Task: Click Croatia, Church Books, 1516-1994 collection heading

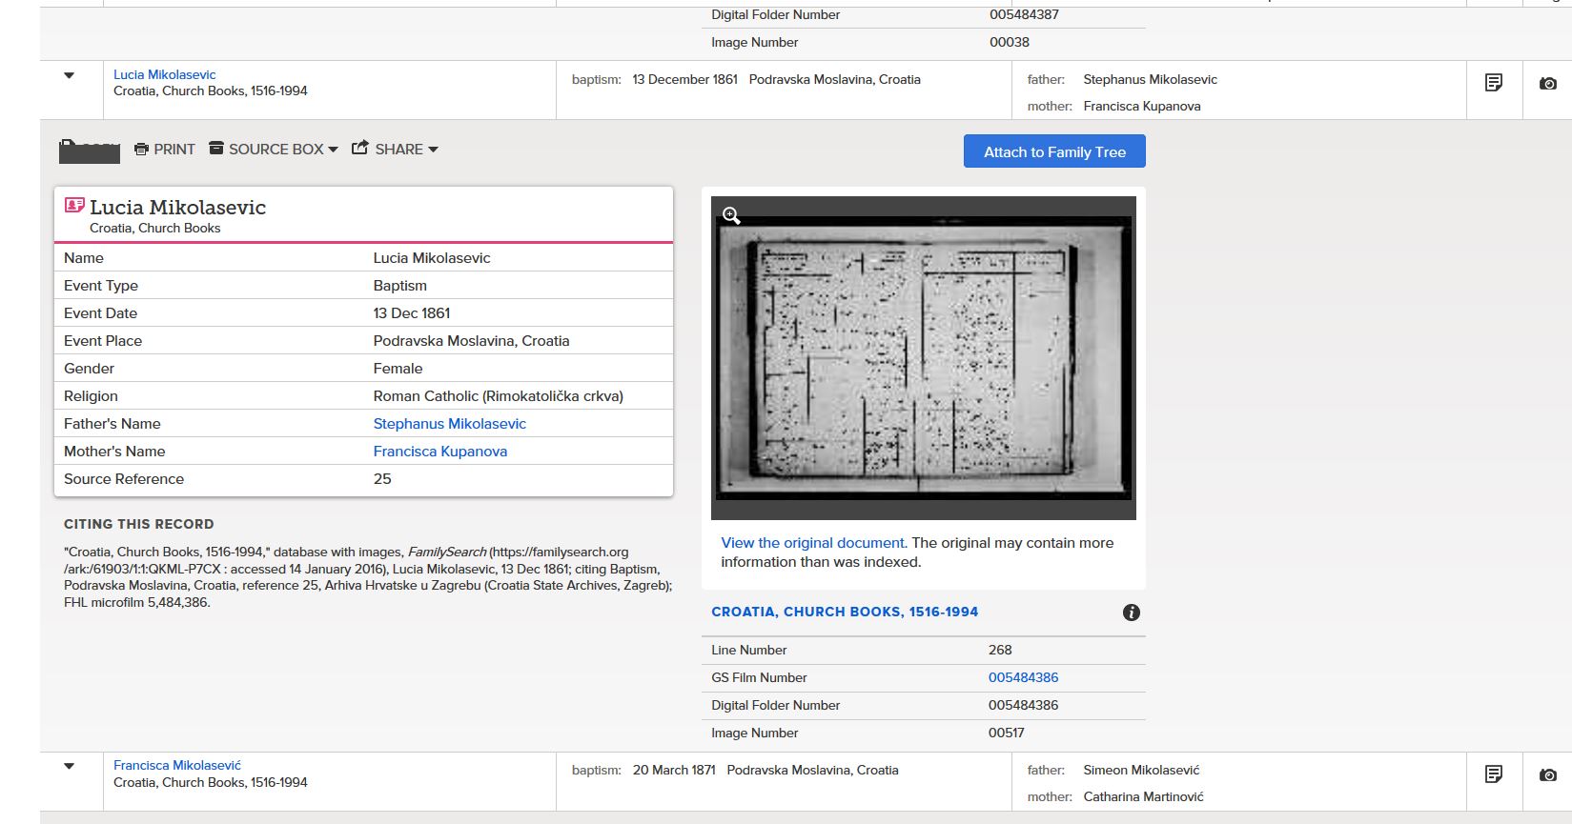Action: tap(844, 612)
